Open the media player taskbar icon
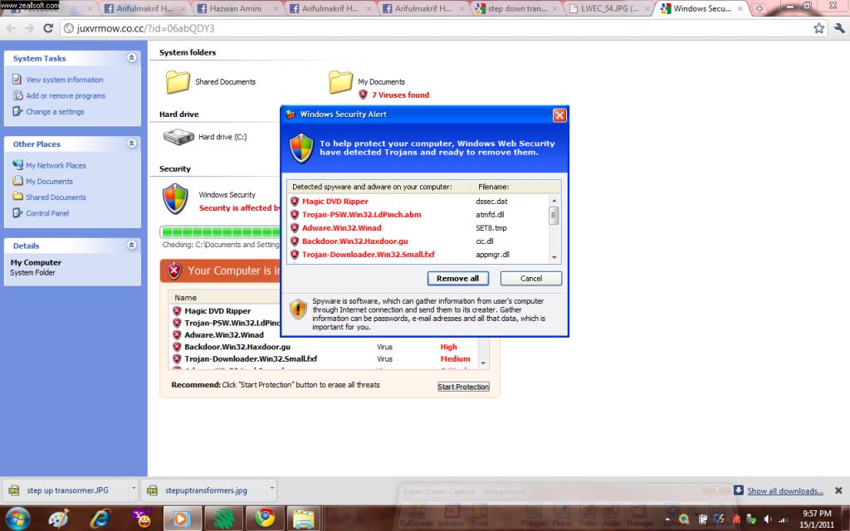 181,519
